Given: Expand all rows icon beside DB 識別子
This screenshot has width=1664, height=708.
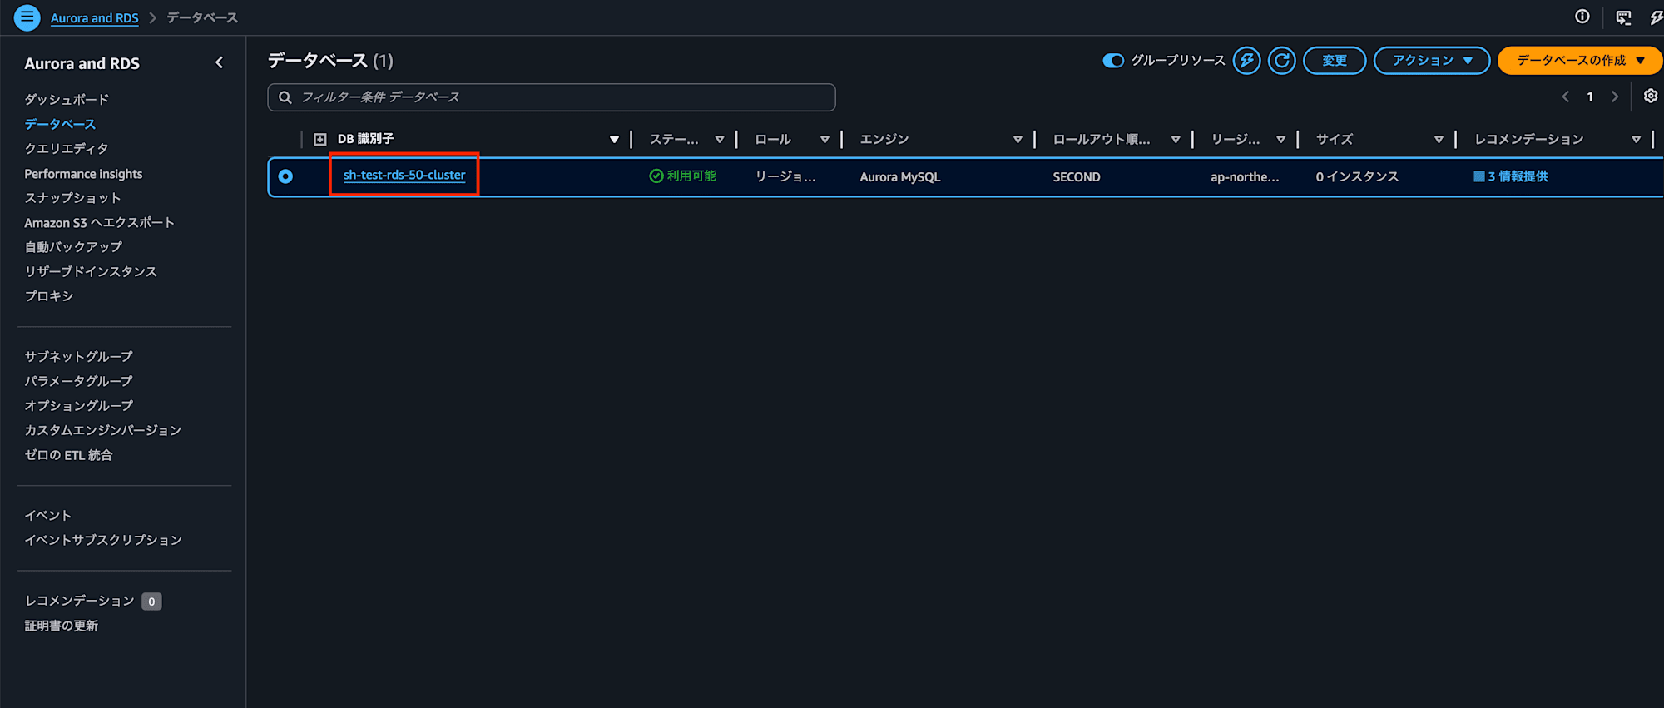Looking at the screenshot, I should 320,139.
